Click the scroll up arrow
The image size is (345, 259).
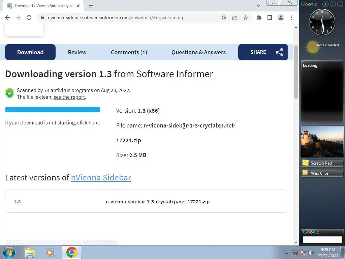point(296,27)
